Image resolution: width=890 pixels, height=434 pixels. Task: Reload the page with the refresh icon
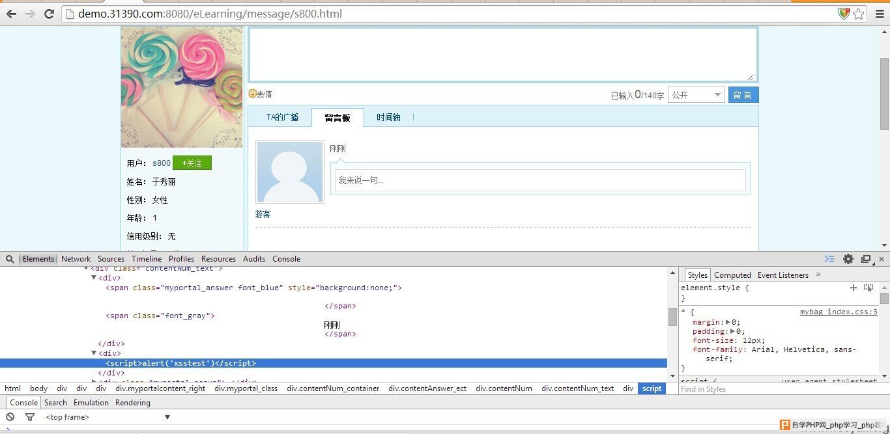coord(49,14)
